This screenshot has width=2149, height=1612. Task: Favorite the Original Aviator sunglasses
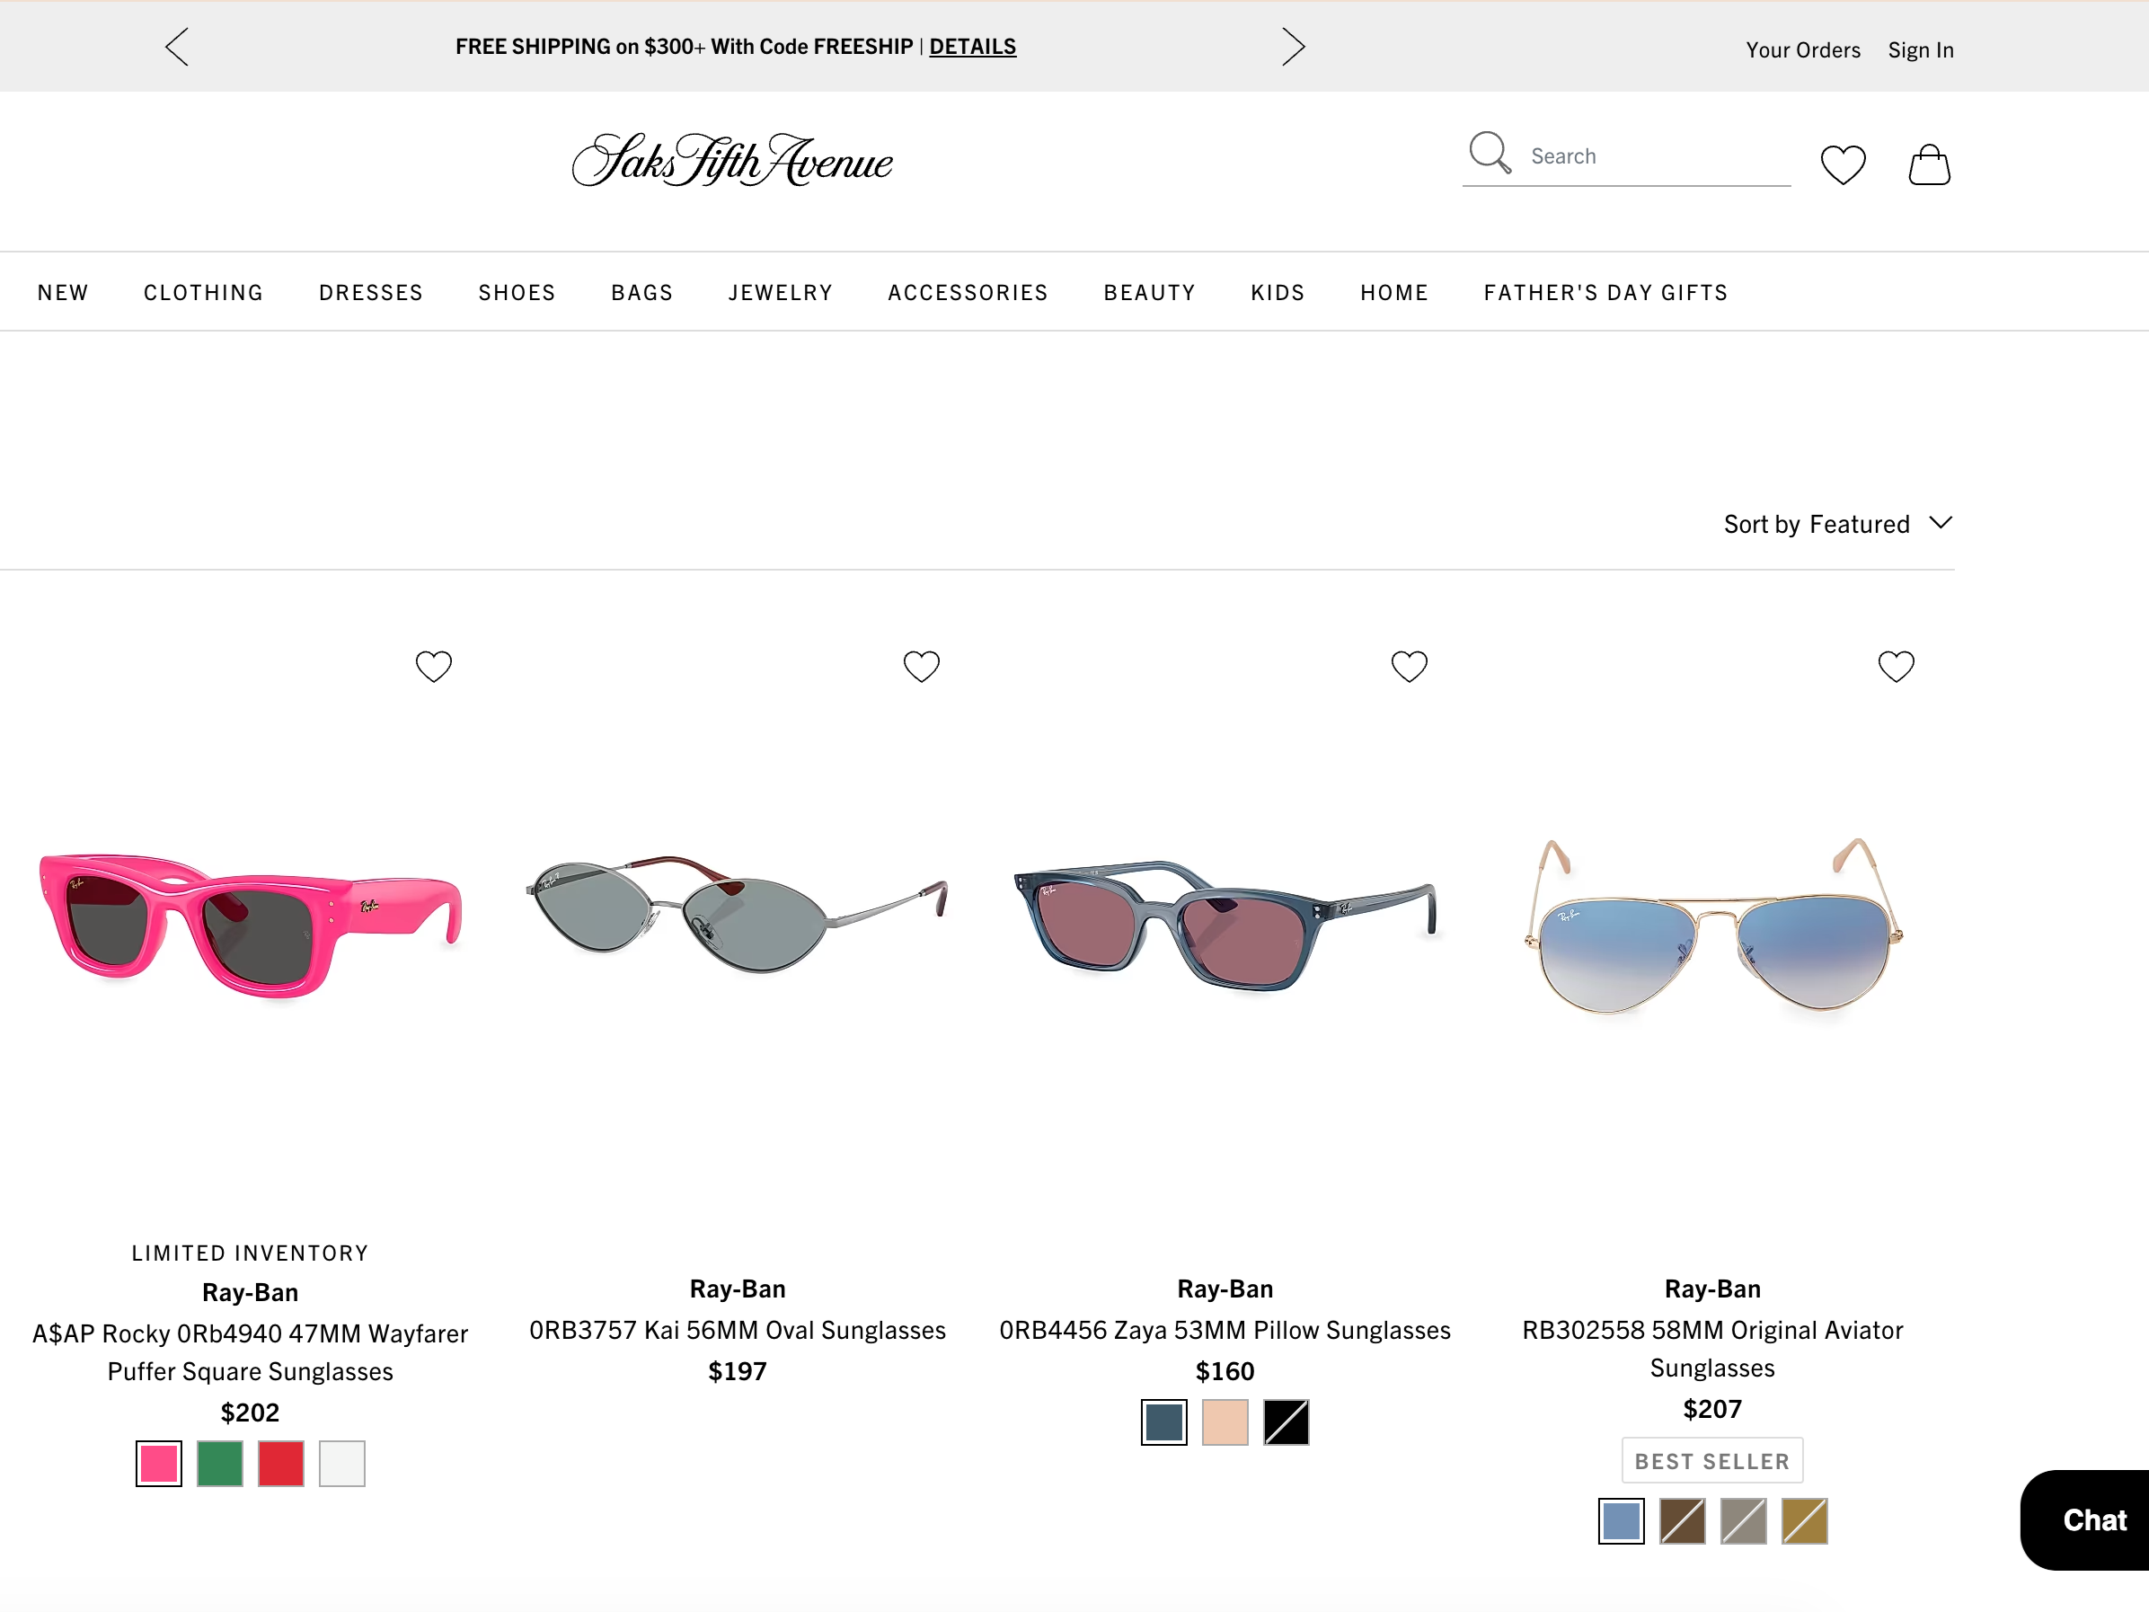(x=1897, y=667)
